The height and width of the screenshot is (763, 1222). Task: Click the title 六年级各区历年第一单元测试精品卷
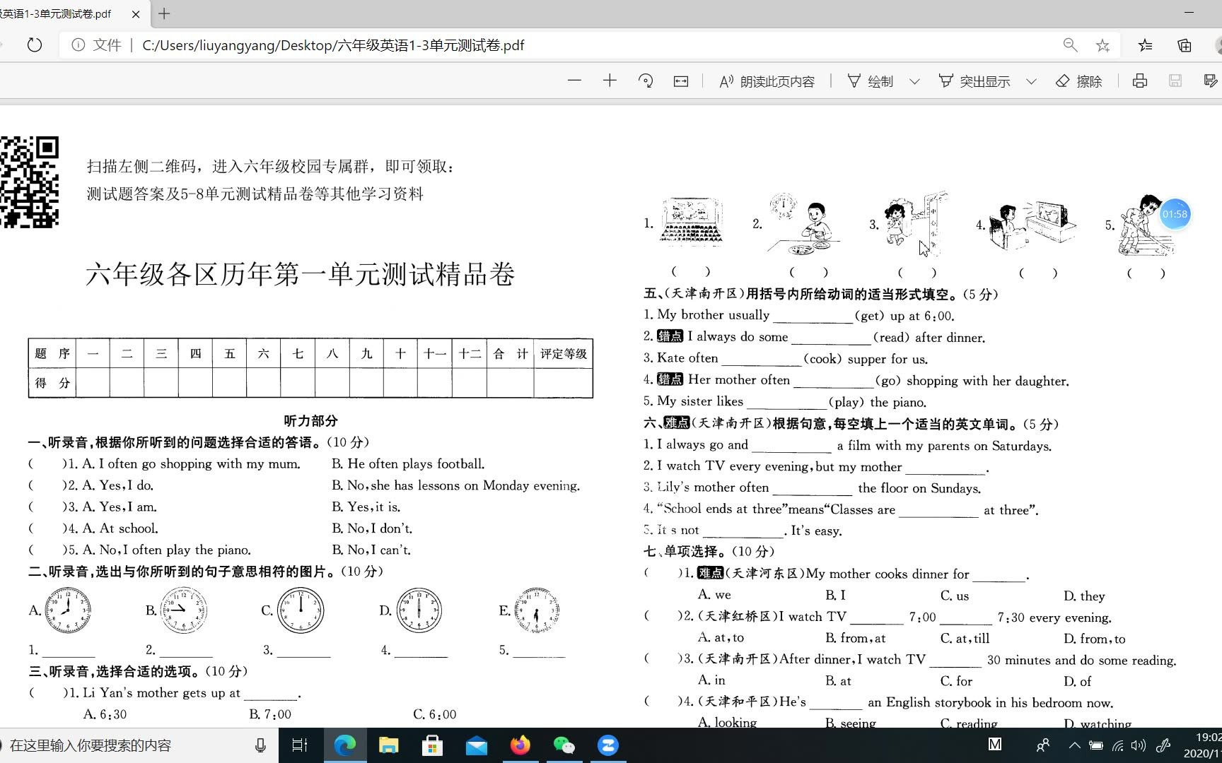(x=300, y=274)
